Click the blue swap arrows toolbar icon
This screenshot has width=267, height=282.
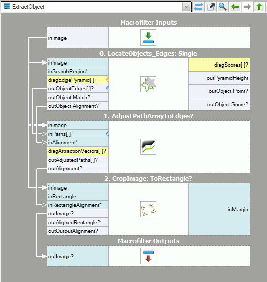tap(198, 7)
